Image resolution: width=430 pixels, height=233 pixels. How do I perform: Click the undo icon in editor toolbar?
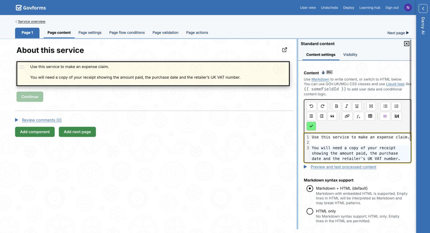coord(311,106)
